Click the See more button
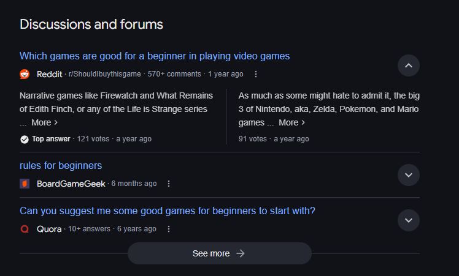This screenshot has height=276, width=459. point(220,253)
